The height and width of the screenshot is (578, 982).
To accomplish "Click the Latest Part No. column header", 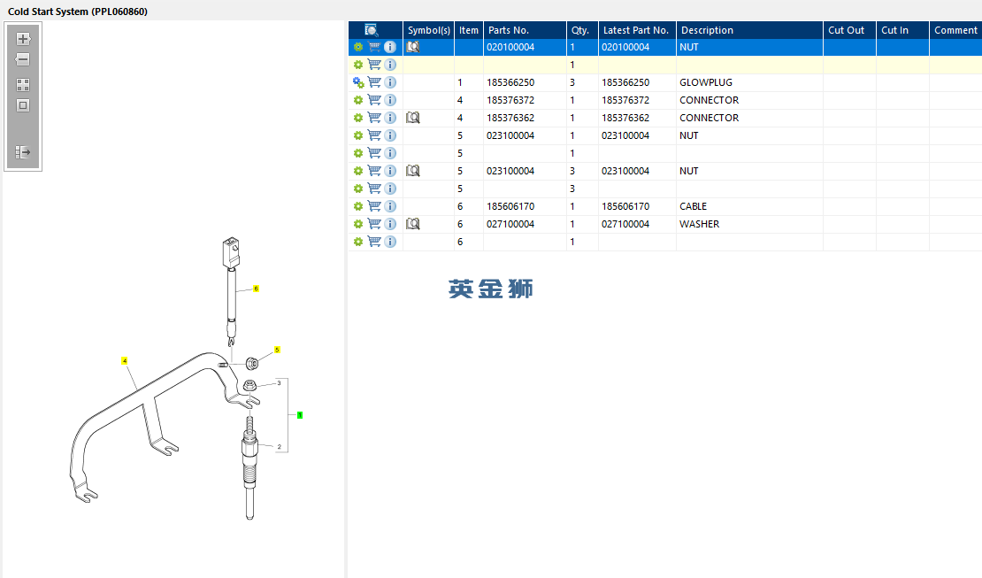I will (x=637, y=30).
